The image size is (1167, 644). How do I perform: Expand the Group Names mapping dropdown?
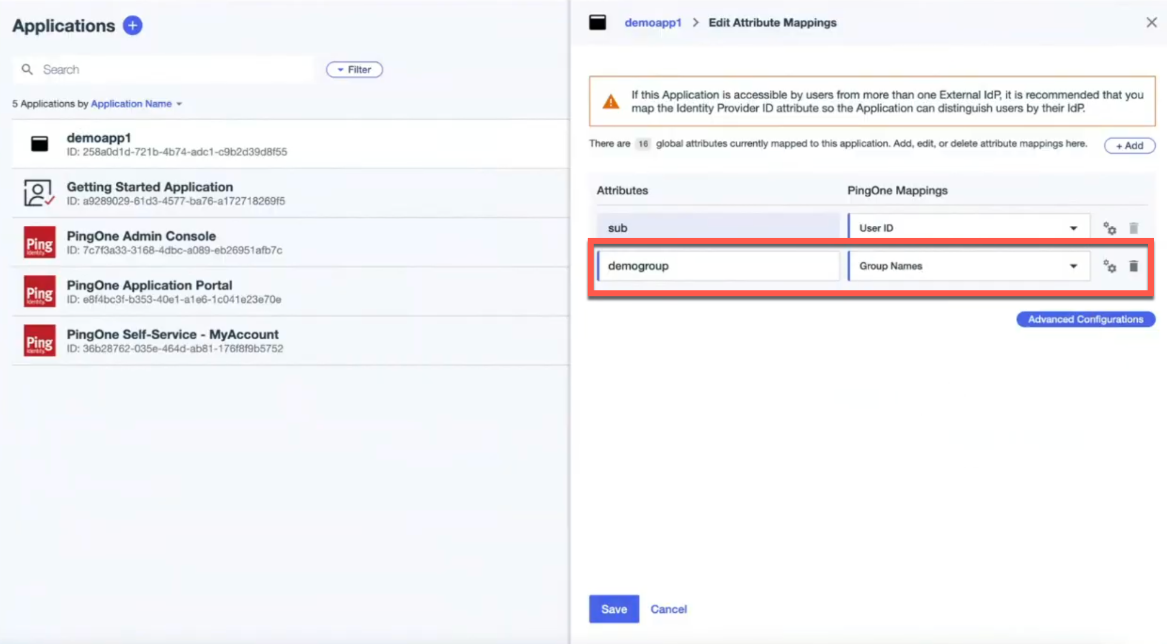point(1073,266)
